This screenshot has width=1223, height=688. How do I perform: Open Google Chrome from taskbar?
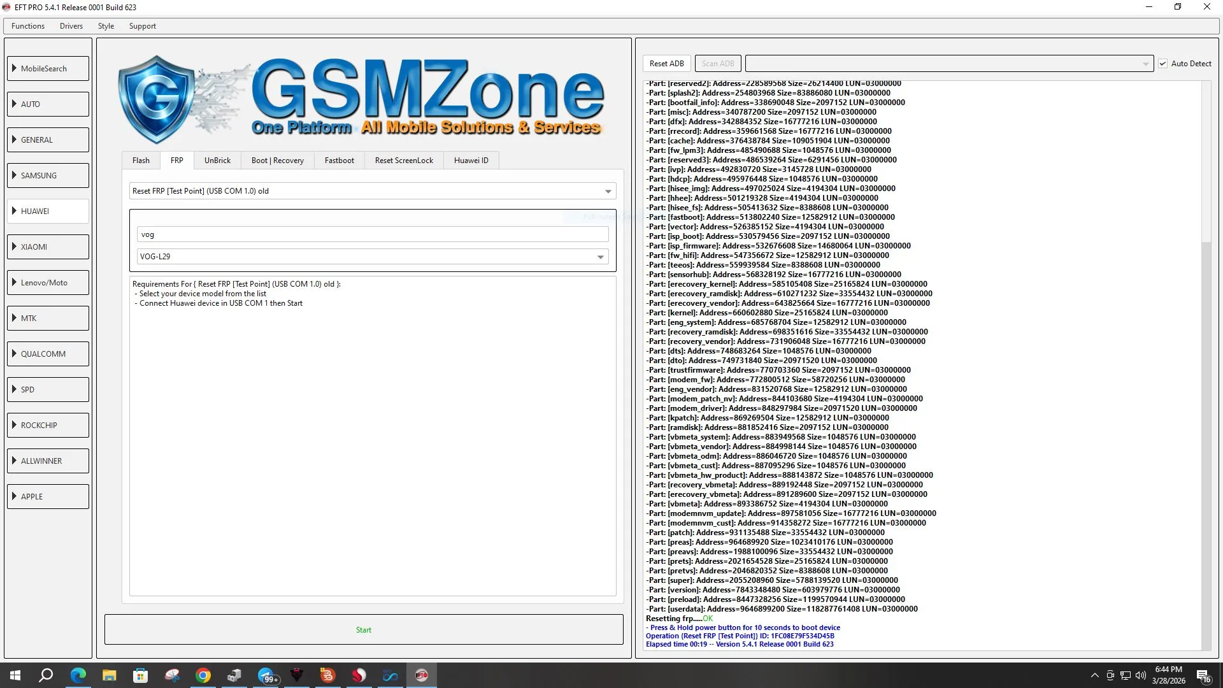coord(203,675)
